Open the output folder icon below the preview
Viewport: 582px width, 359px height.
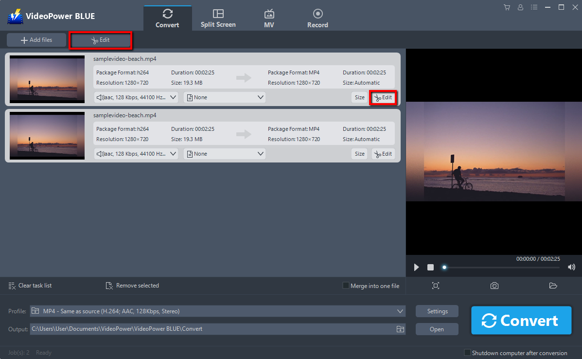click(553, 286)
